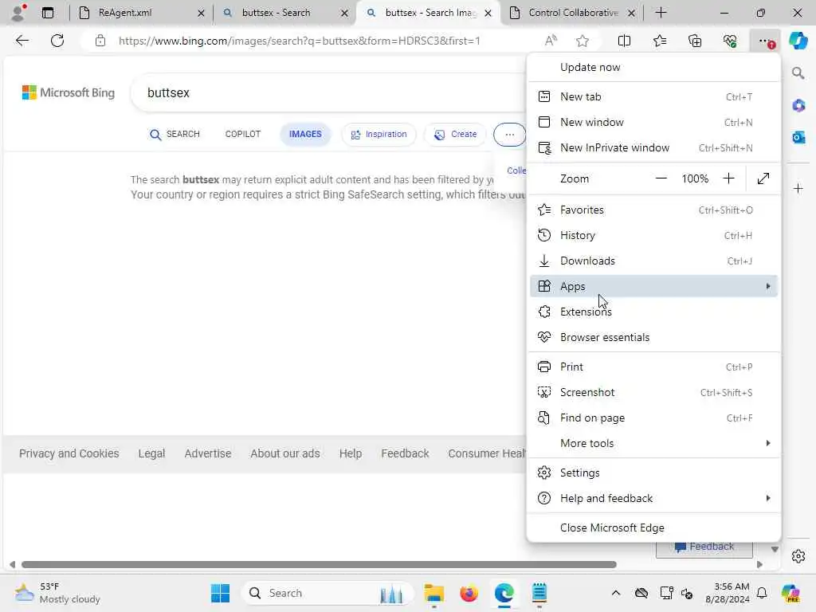Viewport: 816px width, 612px height.
Task: Open the Collections toolbar icon
Action: click(x=695, y=41)
